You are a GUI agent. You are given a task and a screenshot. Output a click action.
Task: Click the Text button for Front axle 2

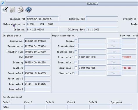(114, 63)
